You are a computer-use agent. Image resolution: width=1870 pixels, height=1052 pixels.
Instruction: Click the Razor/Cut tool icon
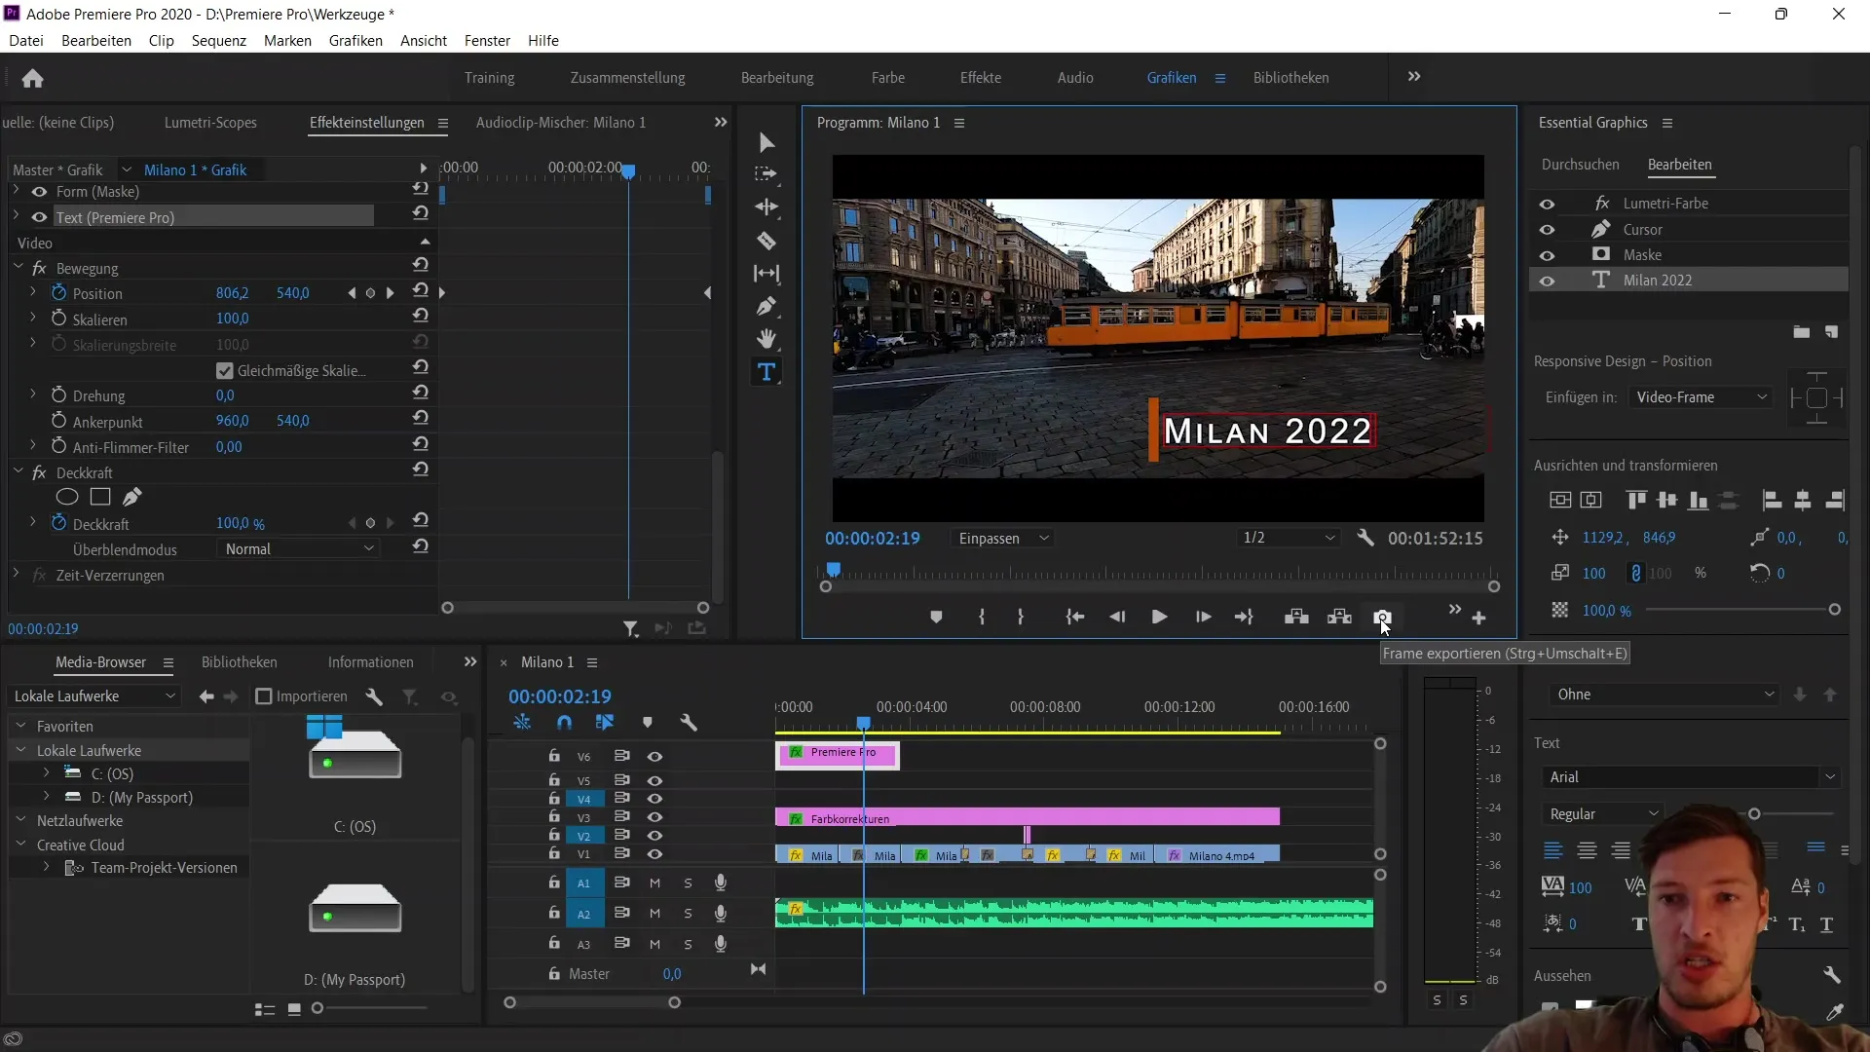tap(767, 241)
